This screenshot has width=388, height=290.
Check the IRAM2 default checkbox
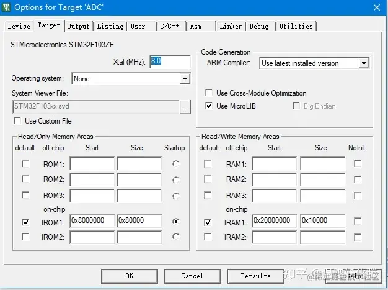[208, 237]
